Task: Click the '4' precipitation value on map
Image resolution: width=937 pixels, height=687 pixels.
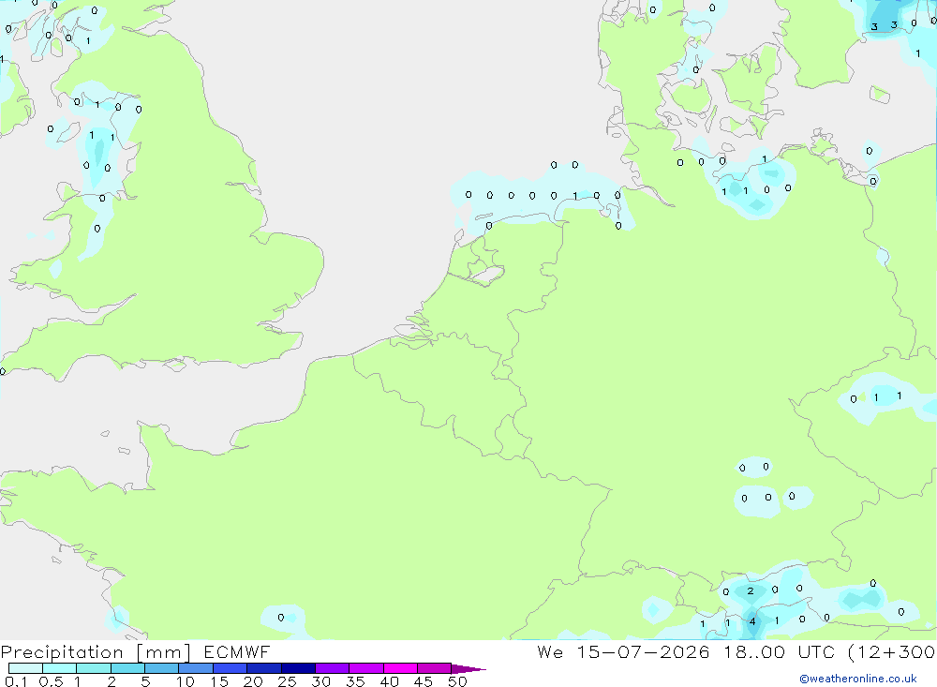Action: click(x=752, y=621)
